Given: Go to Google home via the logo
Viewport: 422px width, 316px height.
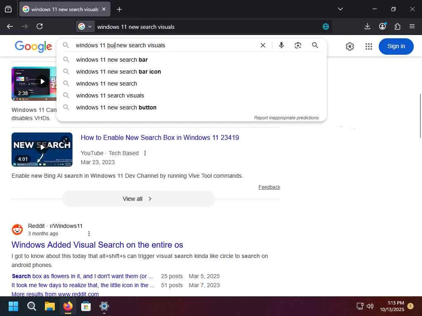Looking at the screenshot, I should coord(33,46).
